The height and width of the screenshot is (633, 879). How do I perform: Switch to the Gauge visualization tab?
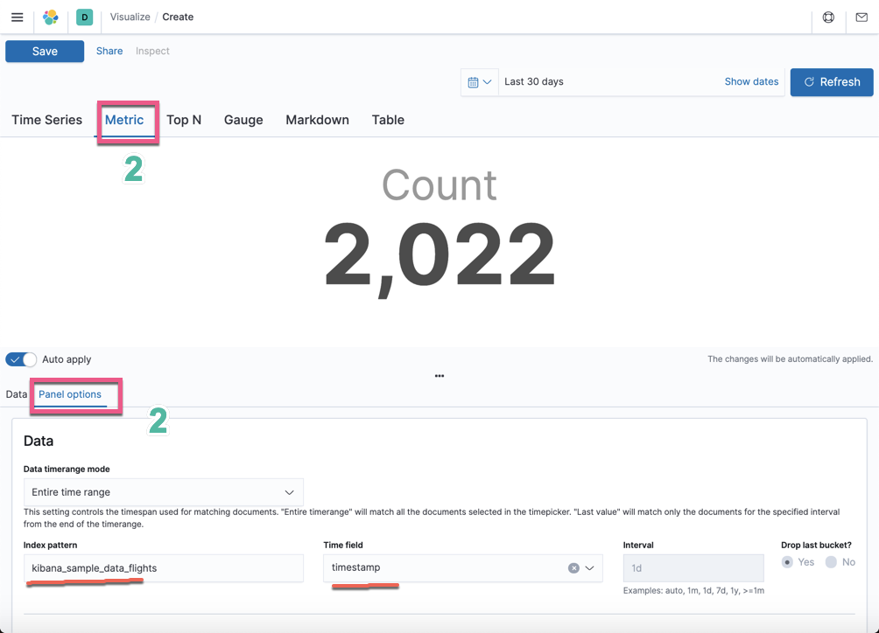coord(243,120)
